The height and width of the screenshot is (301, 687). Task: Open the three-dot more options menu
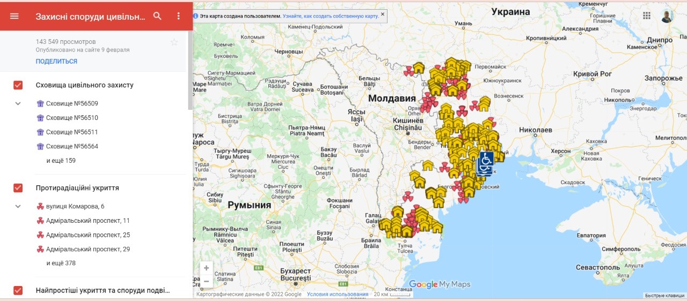179,16
